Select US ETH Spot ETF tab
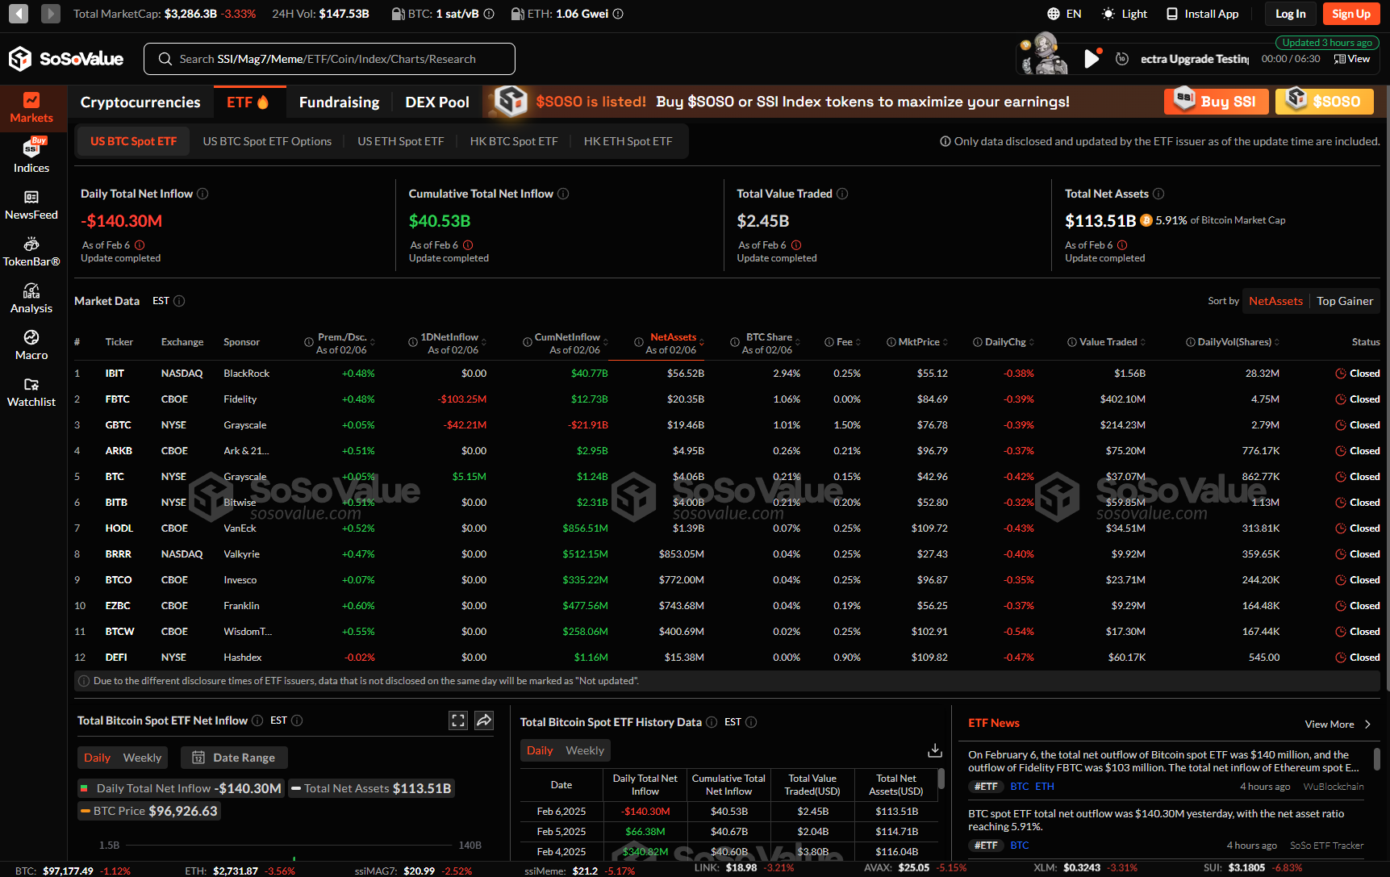The height and width of the screenshot is (877, 1390). (x=401, y=141)
